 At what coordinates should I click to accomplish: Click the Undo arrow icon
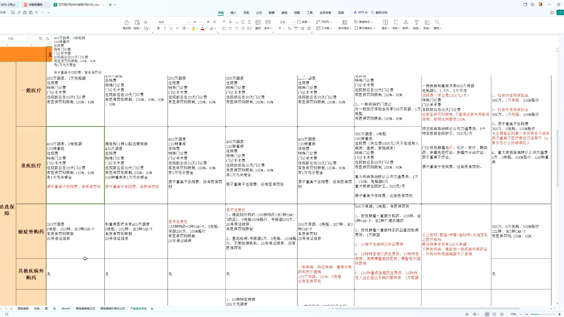point(37,13)
